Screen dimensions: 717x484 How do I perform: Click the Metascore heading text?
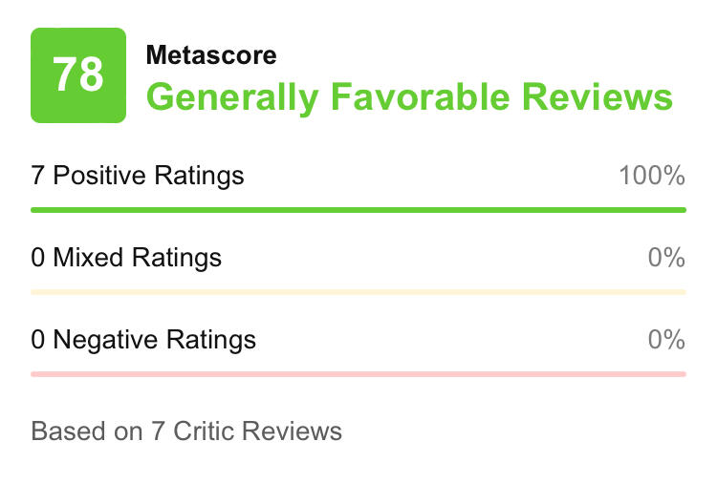[x=211, y=55]
